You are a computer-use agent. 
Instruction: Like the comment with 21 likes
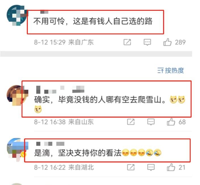pyautogui.click(x=171, y=167)
